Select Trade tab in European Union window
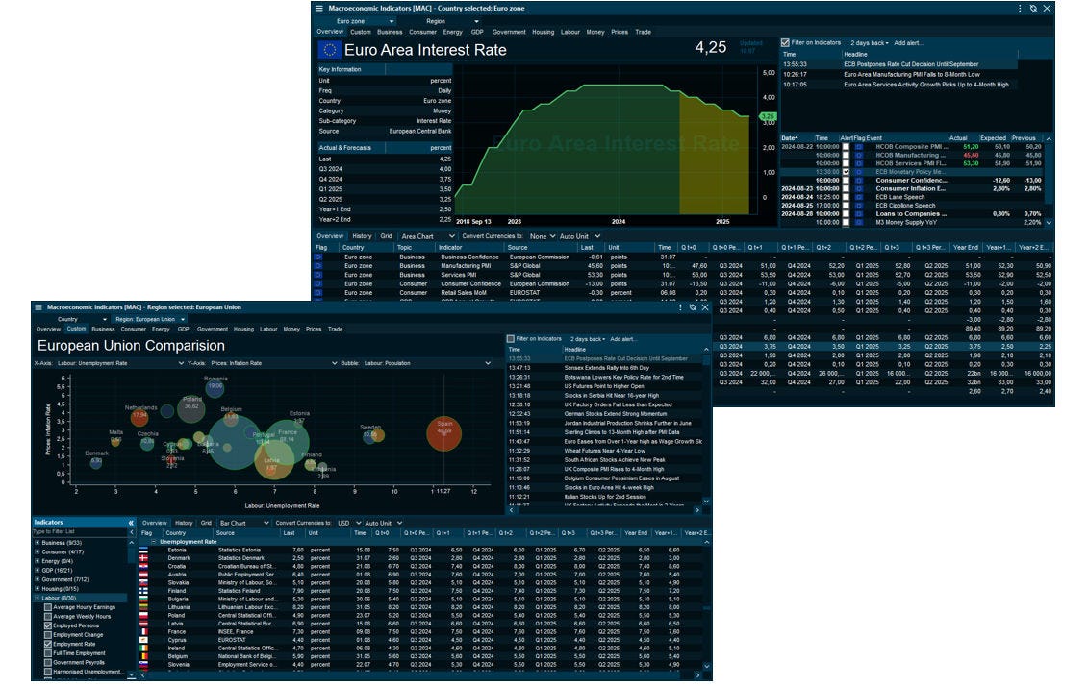Image resolution: width=1088 pixels, height=686 pixels. tap(335, 330)
